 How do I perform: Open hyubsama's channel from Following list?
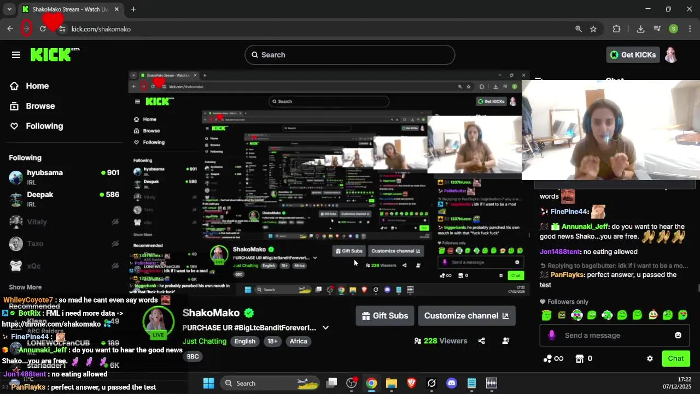click(x=64, y=177)
